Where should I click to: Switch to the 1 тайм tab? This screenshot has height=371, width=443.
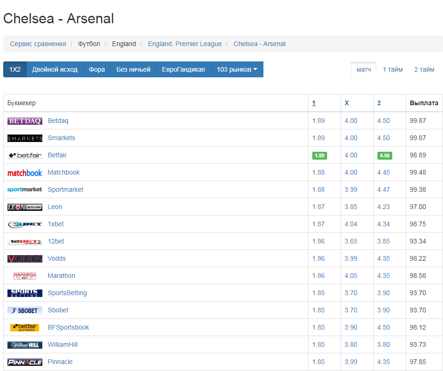click(x=393, y=69)
